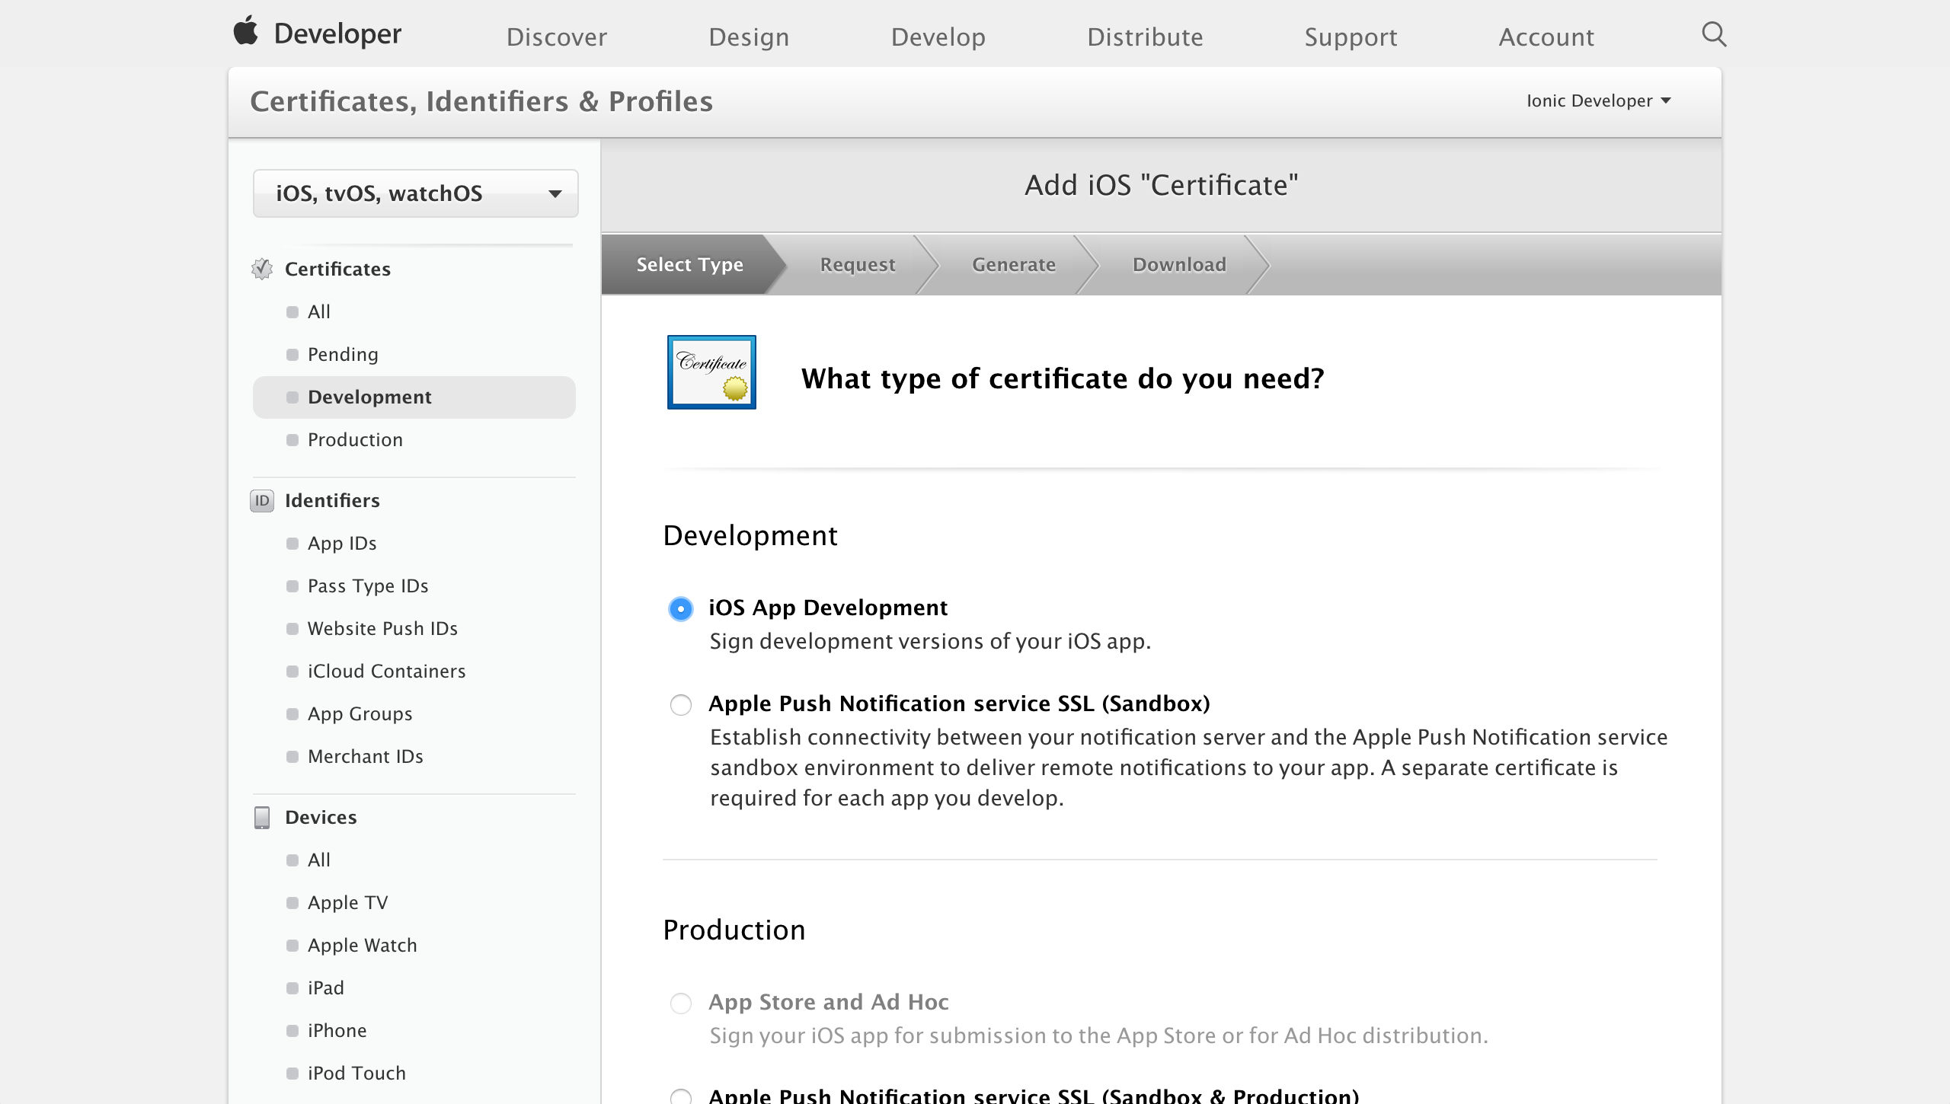Open Pass Type IDs
Screen dimensions: 1950x1104
tap(367, 586)
